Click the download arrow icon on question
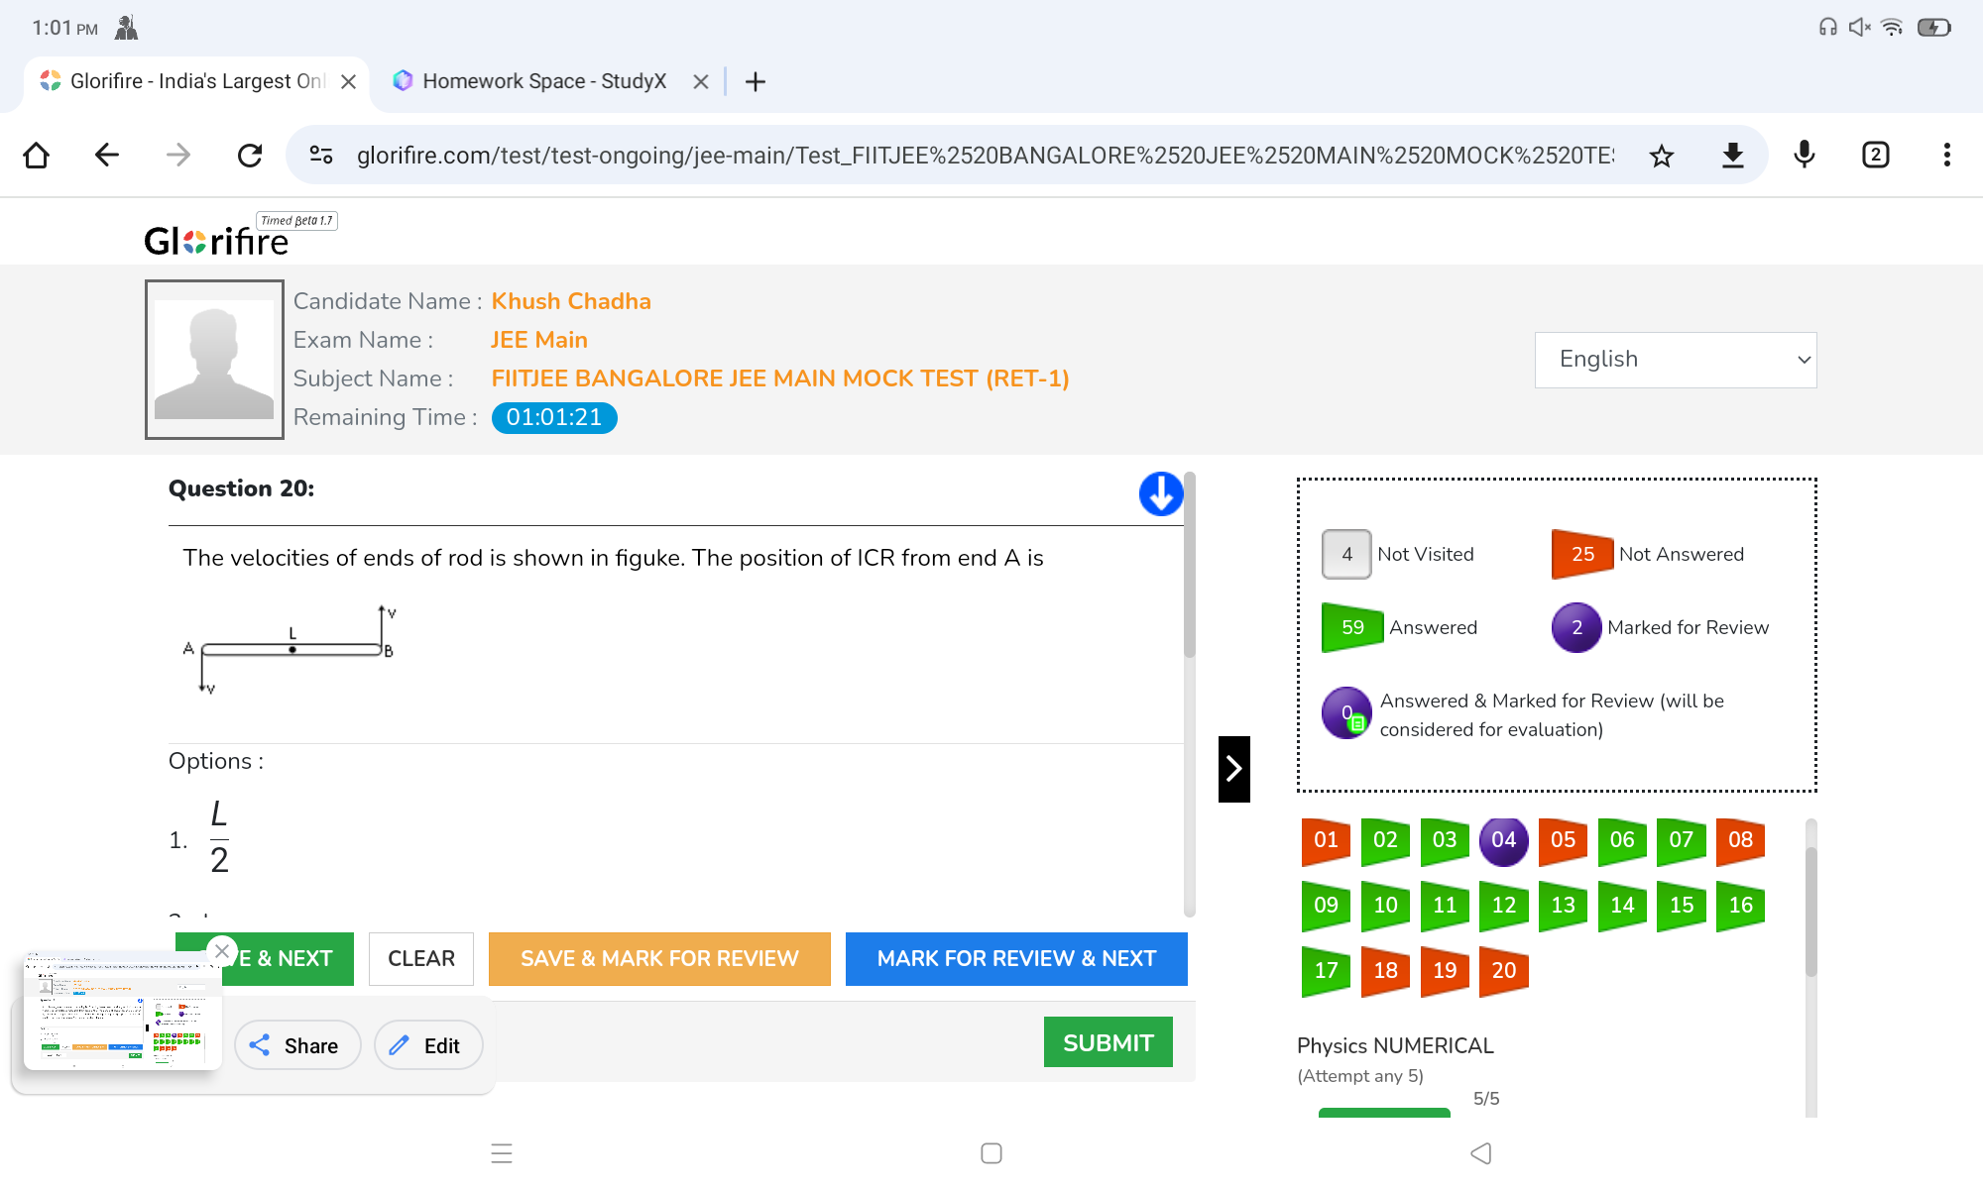Screen dimensions: 1983x1189 (x=1160, y=494)
